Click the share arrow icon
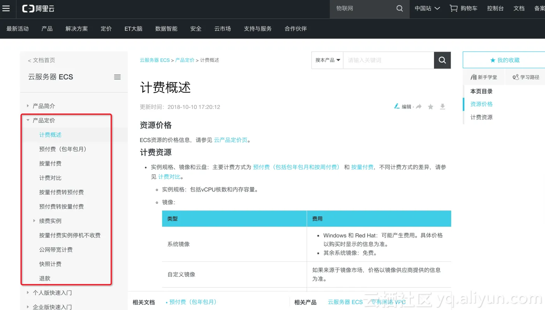Screen dimensions: 545x310 (419, 107)
